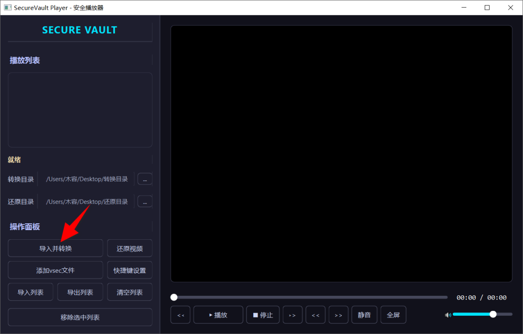Export playlist with 导出列表

pyautogui.click(x=80, y=292)
